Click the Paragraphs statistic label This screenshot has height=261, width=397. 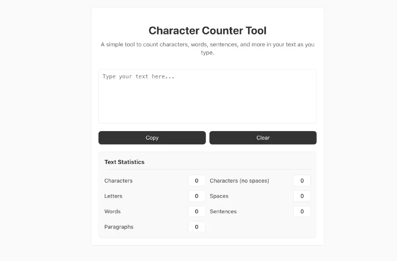click(x=119, y=227)
